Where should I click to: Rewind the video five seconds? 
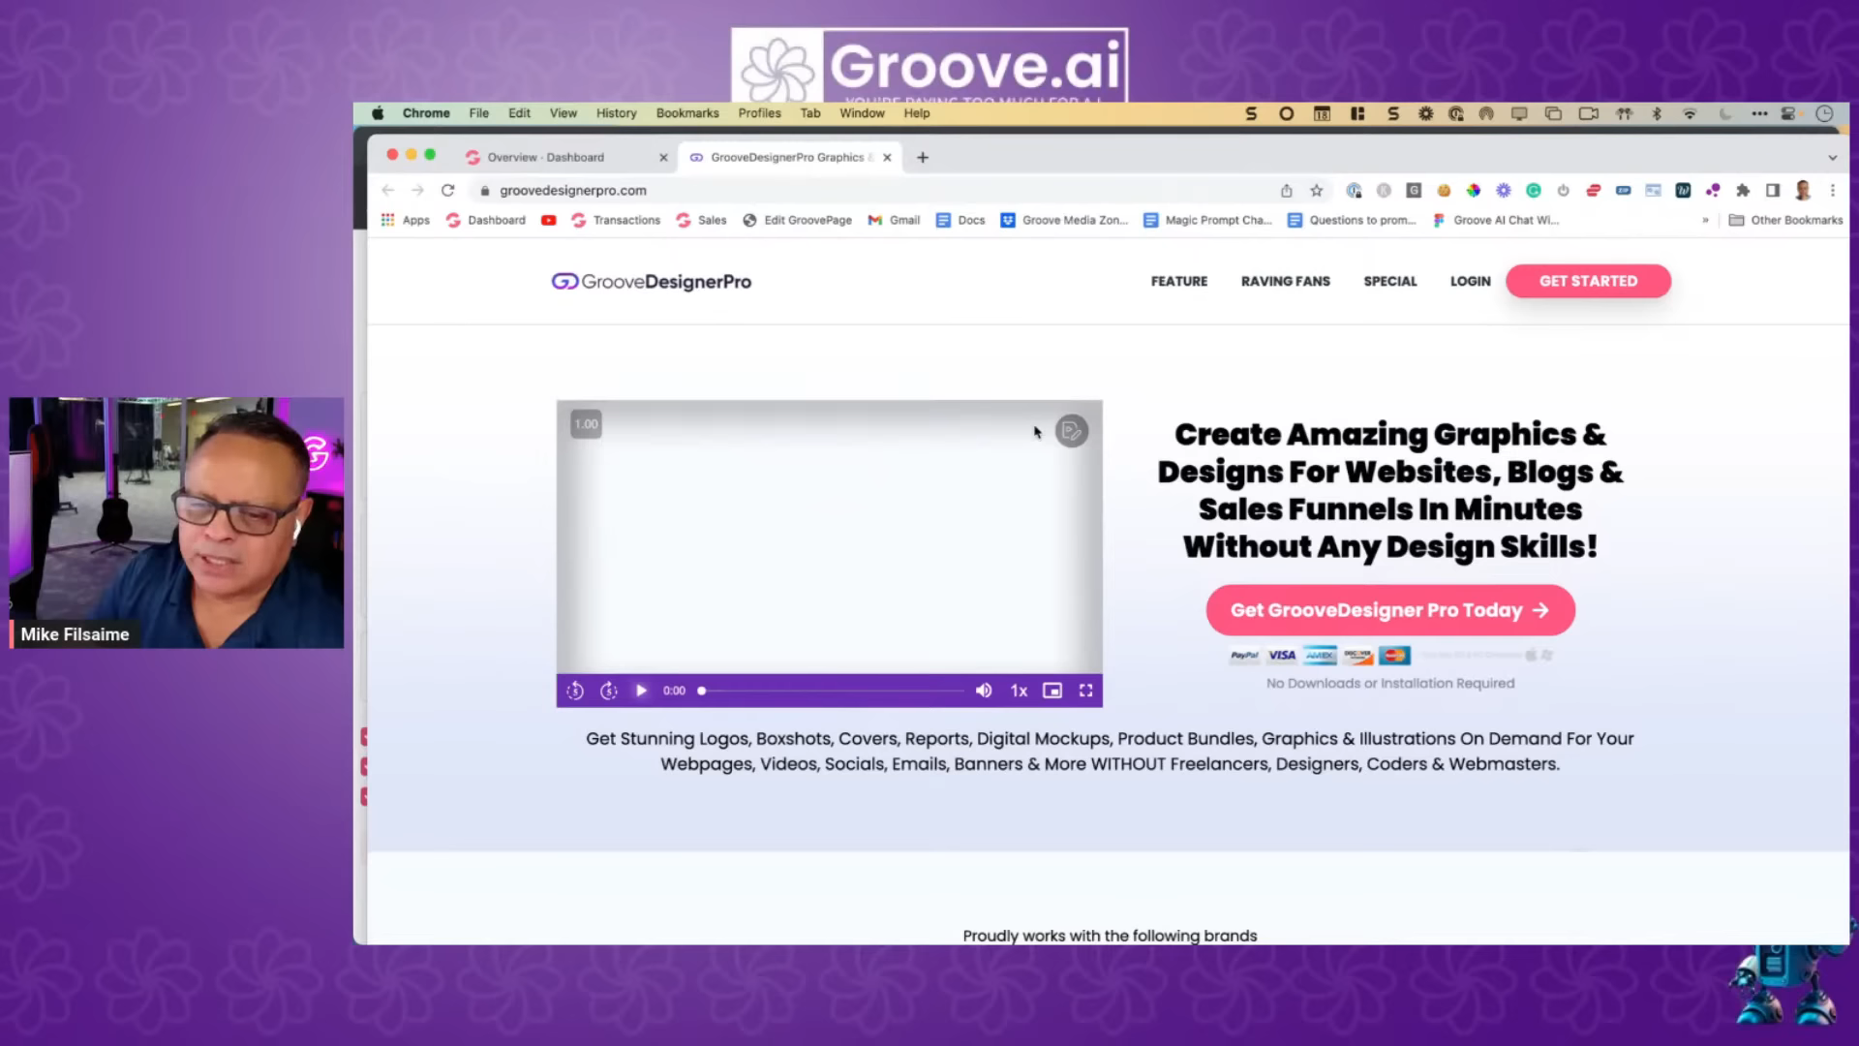(x=575, y=691)
